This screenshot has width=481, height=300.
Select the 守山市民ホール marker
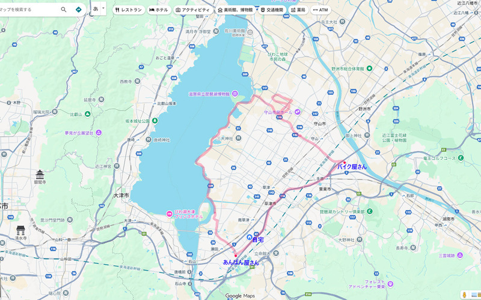(298, 112)
